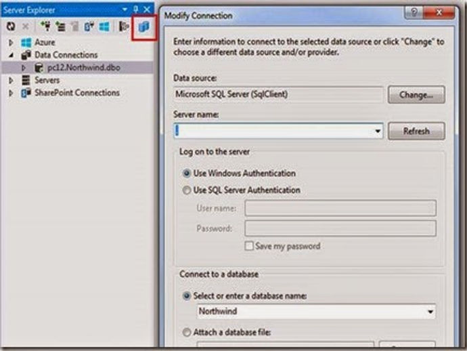Click the grey X icon in Server Explorer toolbar
Screen dimensions: 467x351
pyautogui.click(x=26, y=26)
